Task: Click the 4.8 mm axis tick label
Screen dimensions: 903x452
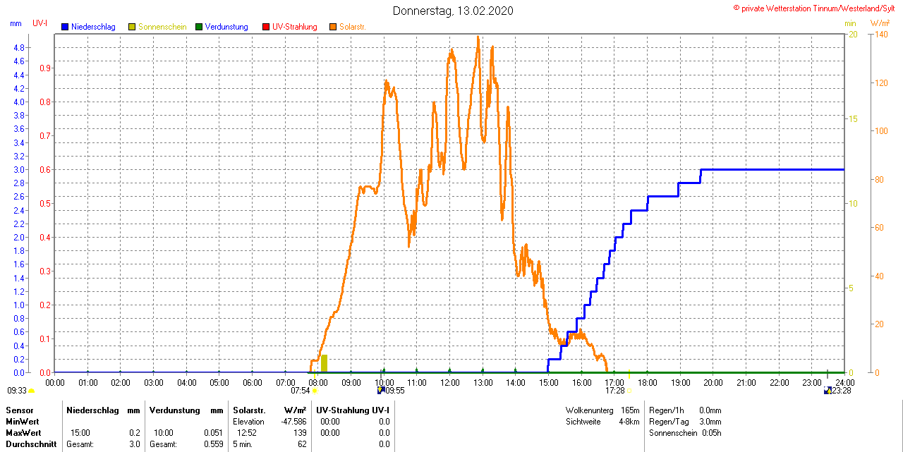Action: pyautogui.click(x=19, y=47)
